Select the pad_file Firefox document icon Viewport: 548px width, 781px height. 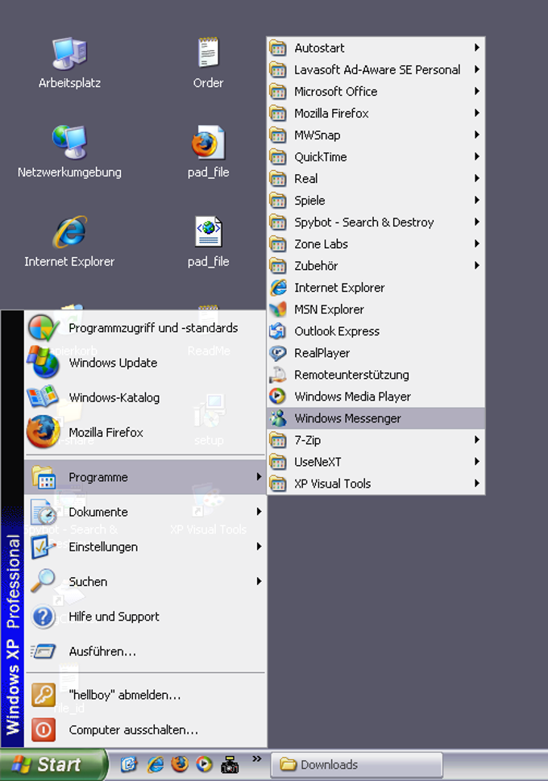(208, 143)
